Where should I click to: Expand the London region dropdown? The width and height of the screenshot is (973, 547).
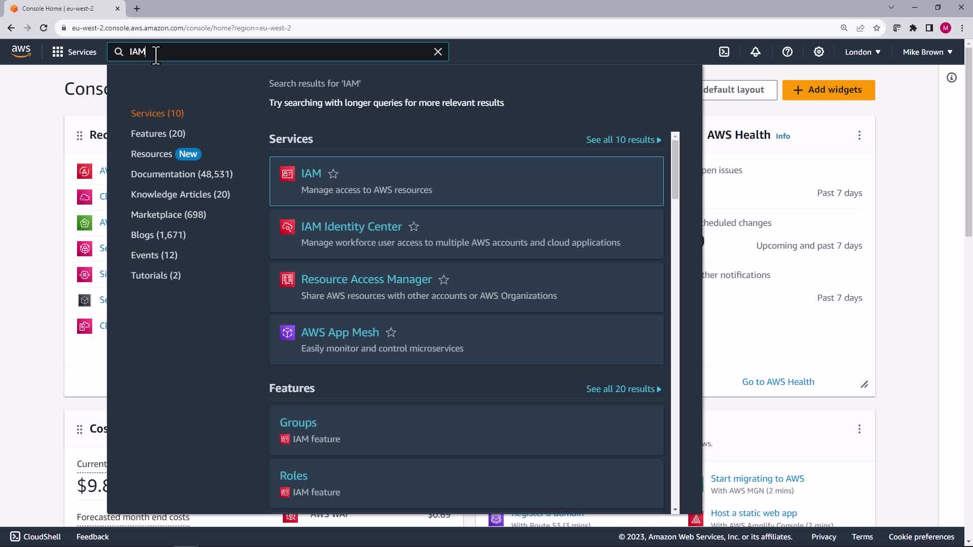point(863,52)
